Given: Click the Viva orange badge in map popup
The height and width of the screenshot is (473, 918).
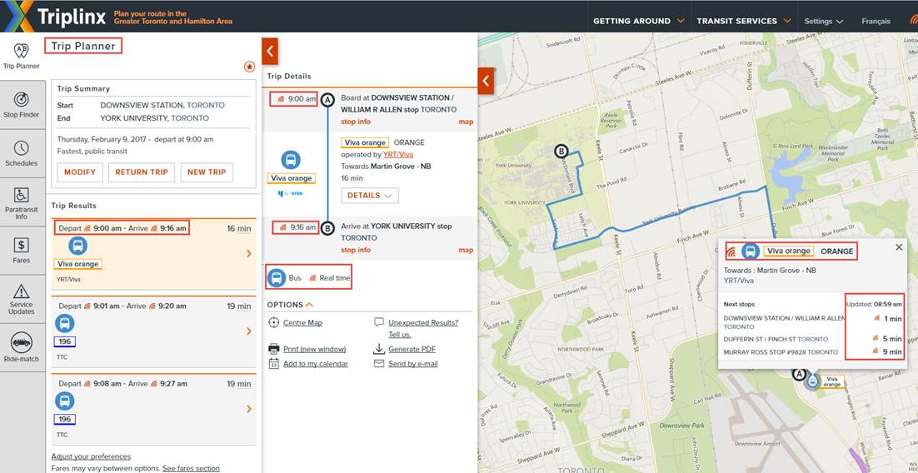Looking at the screenshot, I should [x=789, y=251].
